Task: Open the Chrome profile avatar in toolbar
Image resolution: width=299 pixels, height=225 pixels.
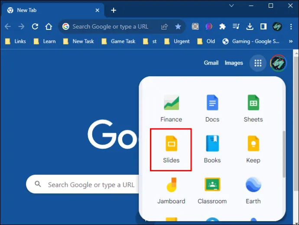Action: click(x=277, y=26)
